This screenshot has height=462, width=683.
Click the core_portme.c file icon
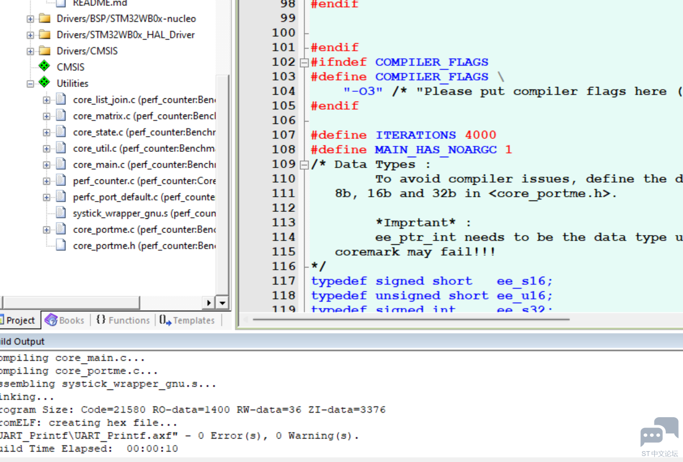click(x=62, y=229)
